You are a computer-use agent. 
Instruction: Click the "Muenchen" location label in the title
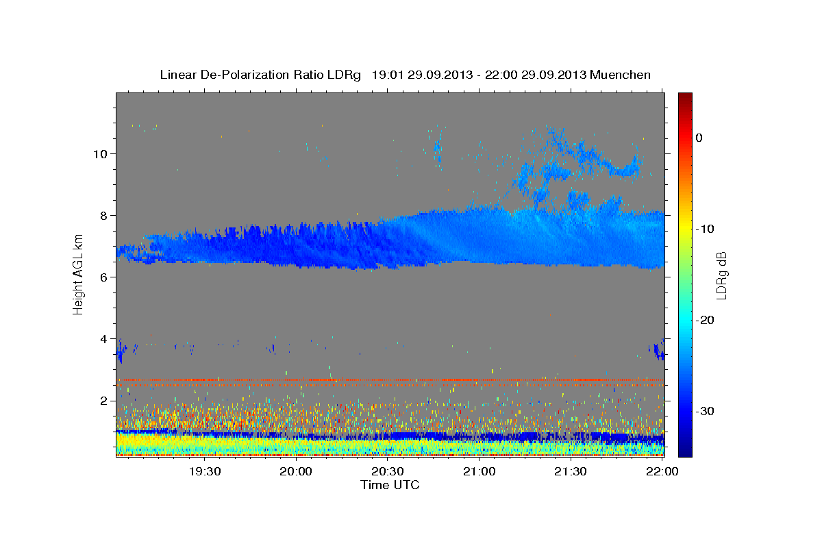(x=621, y=75)
